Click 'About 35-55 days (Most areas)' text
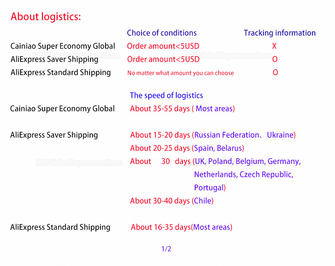This screenshot has width=335, height=266. pos(183,109)
